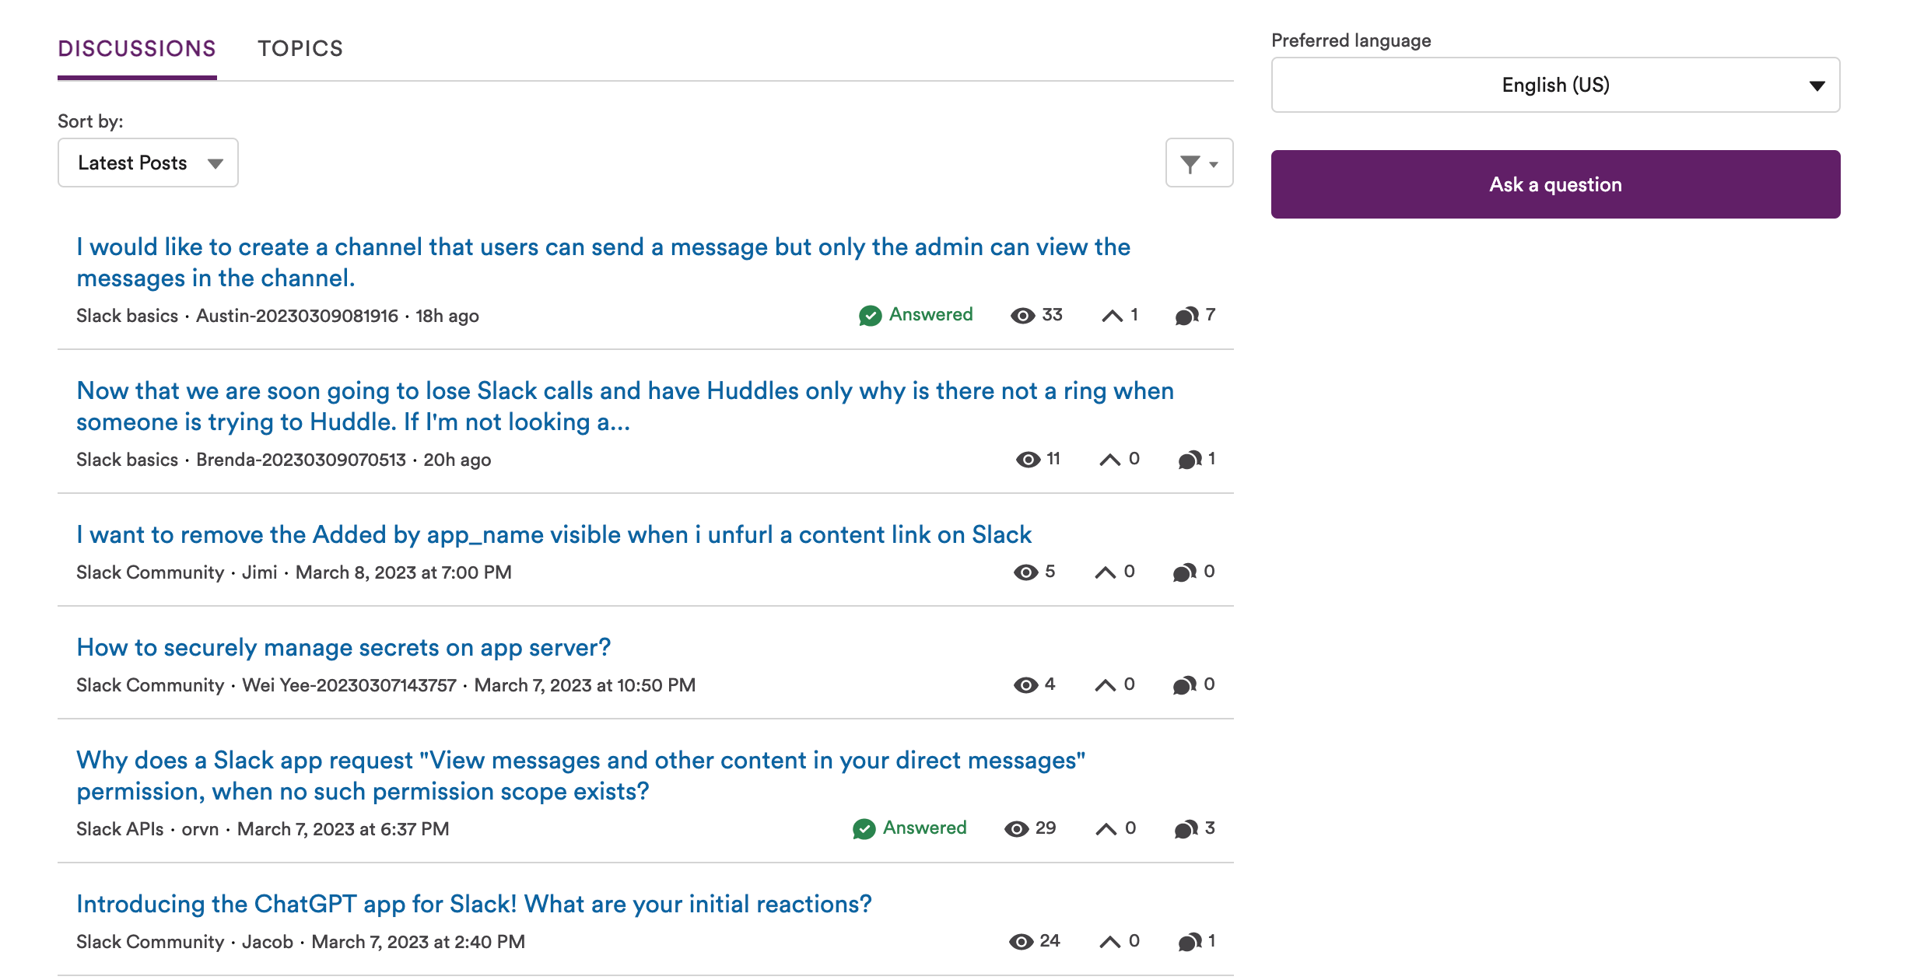Click the Ask a question button
Viewport: 1931px width, 980px height.
(x=1555, y=184)
